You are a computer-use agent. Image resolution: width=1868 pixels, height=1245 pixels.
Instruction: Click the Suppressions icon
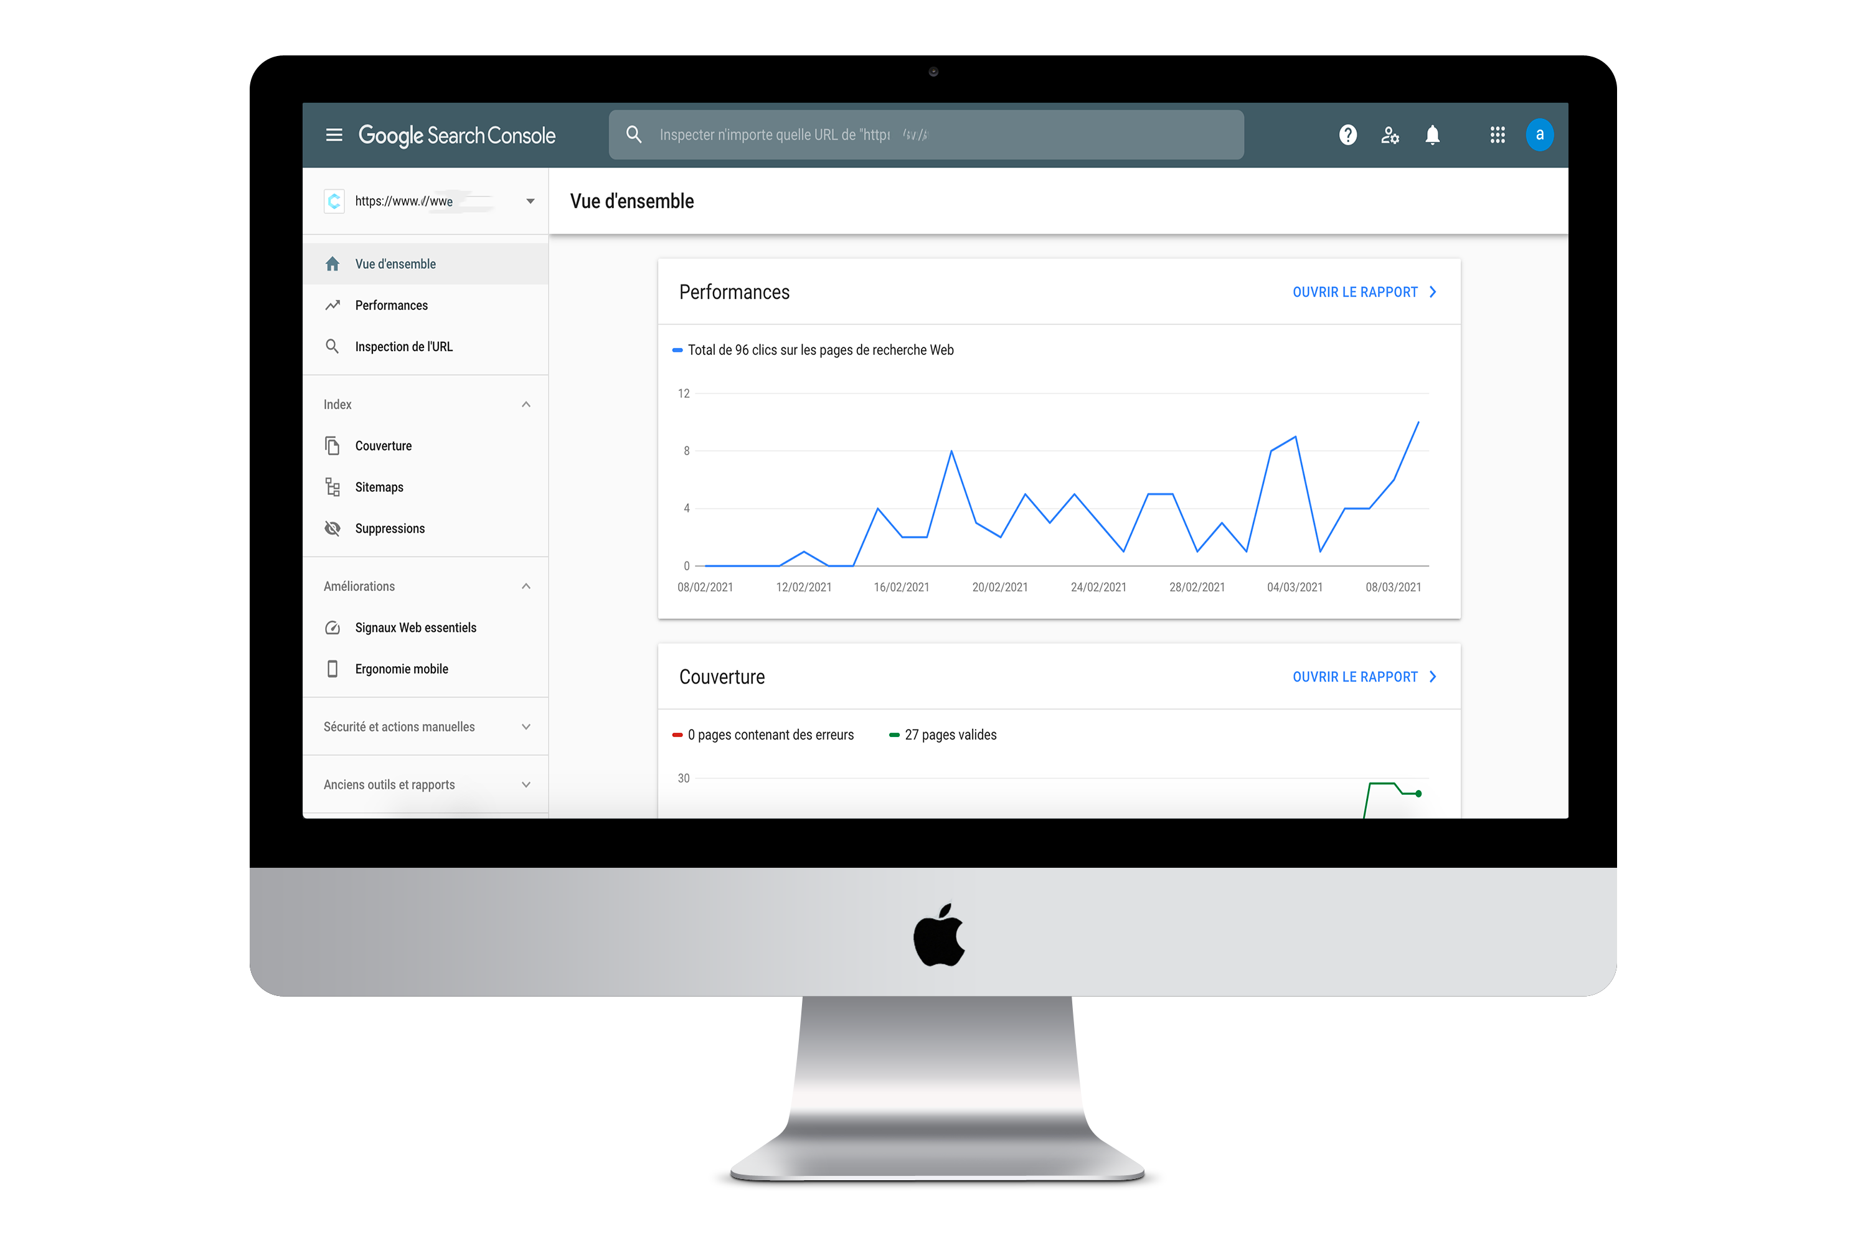(334, 529)
